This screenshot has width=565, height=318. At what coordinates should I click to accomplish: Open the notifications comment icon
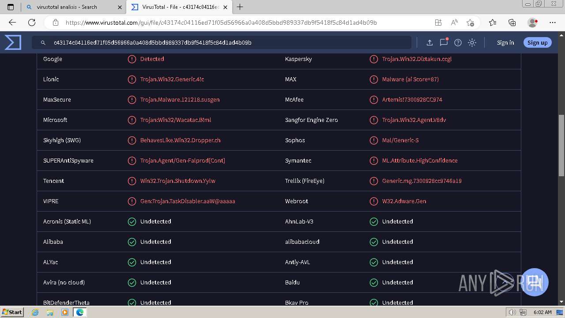tap(444, 42)
